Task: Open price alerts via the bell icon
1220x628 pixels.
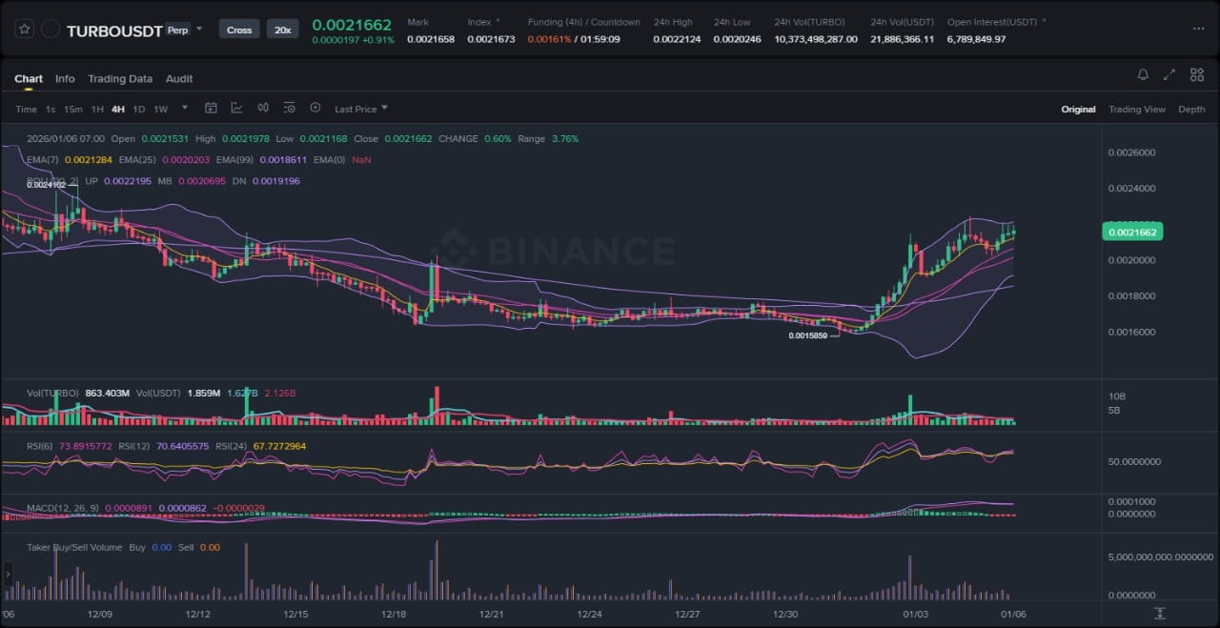Action: tap(1143, 74)
